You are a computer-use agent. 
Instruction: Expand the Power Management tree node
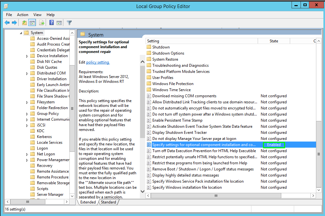(x=27, y=160)
